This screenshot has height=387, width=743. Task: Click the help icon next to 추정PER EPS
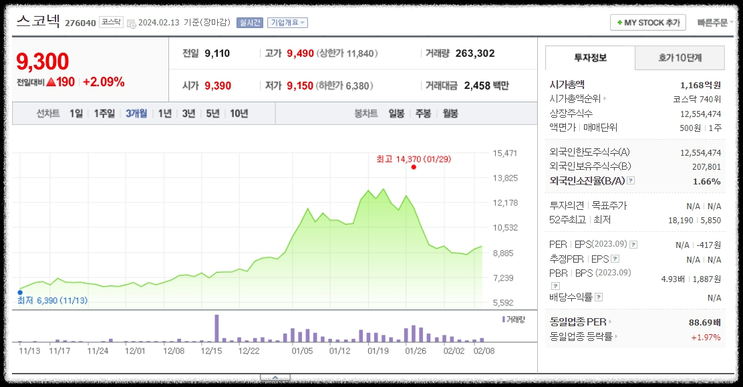coord(615,259)
